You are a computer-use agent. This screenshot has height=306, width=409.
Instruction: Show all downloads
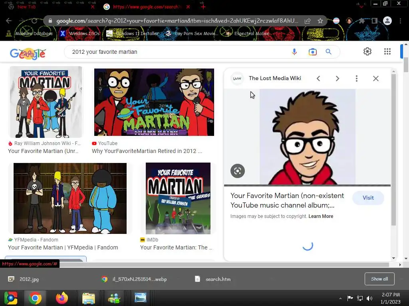click(x=379, y=279)
